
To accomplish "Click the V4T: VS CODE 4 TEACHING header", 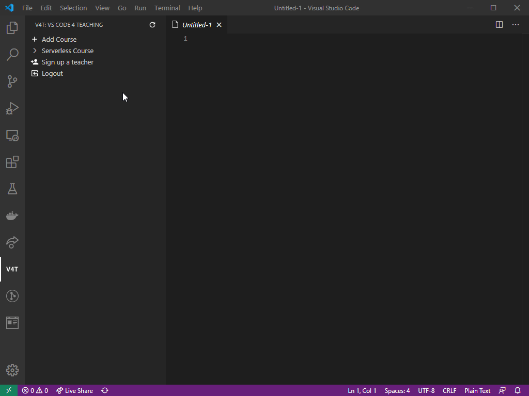I will [x=69, y=25].
